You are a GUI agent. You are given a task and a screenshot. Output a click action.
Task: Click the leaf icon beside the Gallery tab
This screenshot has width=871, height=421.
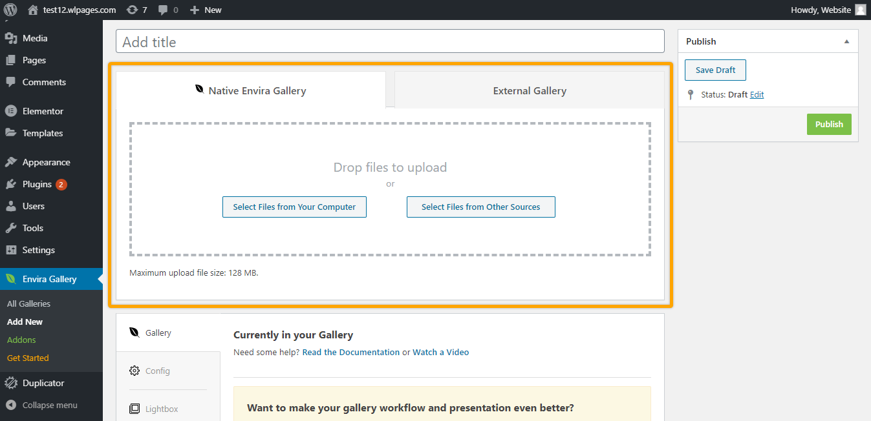point(134,333)
